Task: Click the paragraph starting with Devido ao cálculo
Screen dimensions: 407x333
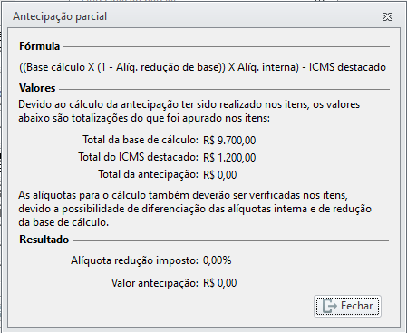Action: click(189, 111)
